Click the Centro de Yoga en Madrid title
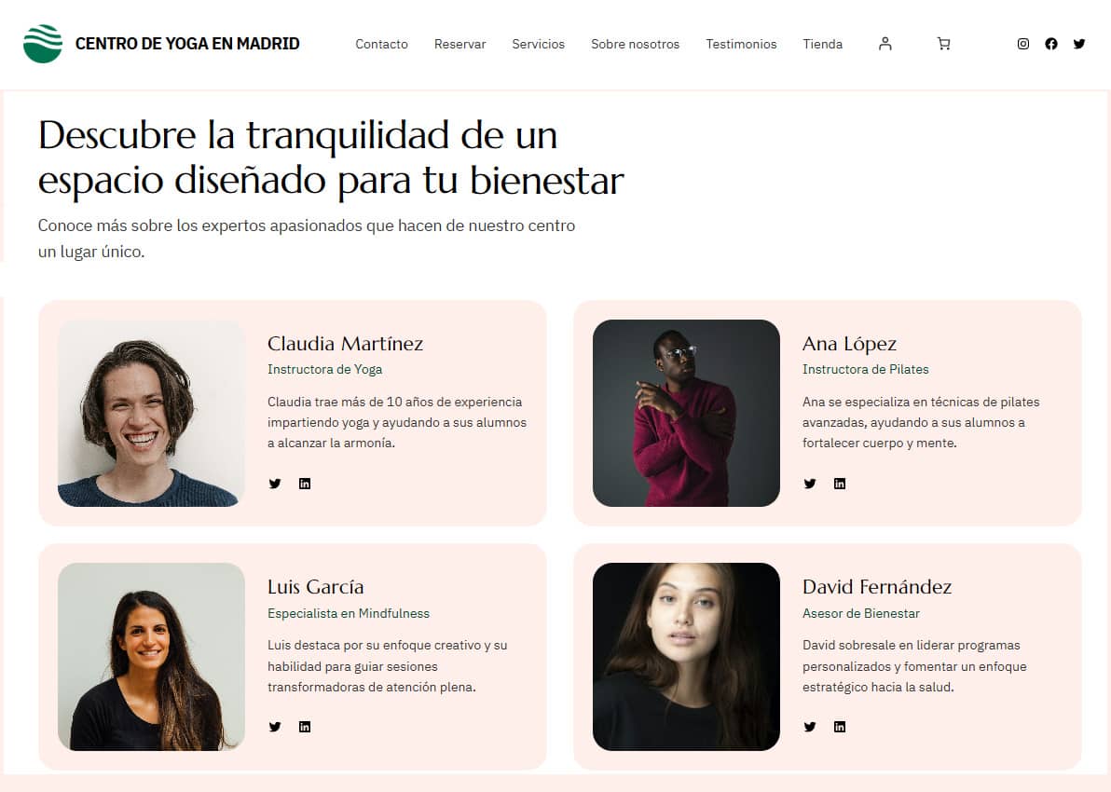The height and width of the screenshot is (792, 1111). [187, 44]
